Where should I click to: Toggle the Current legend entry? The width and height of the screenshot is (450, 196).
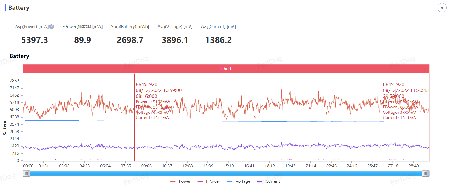[268, 181]
